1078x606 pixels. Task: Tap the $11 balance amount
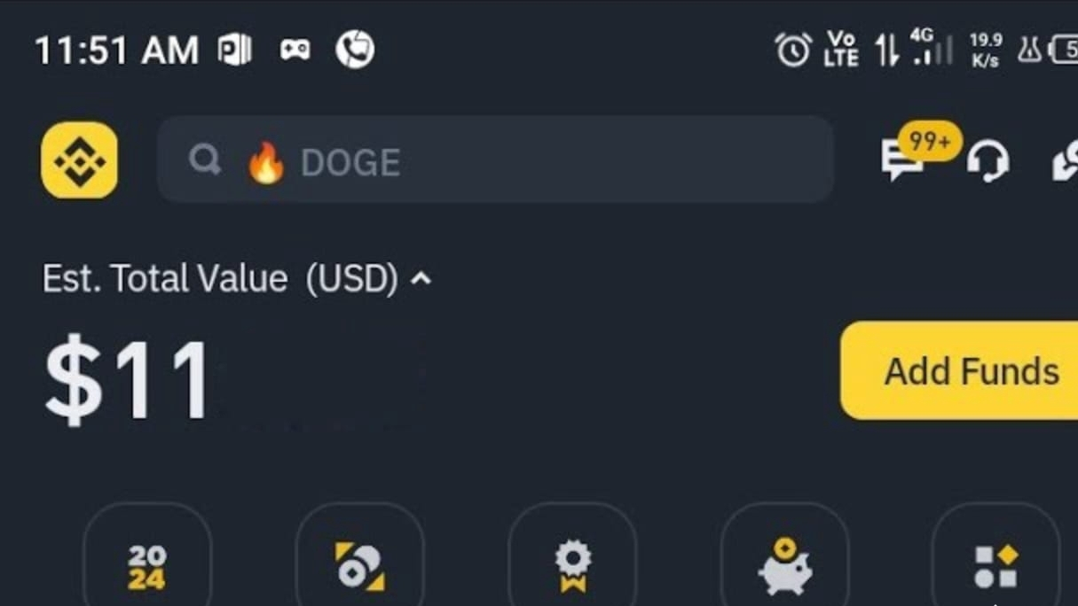(128, 379)
